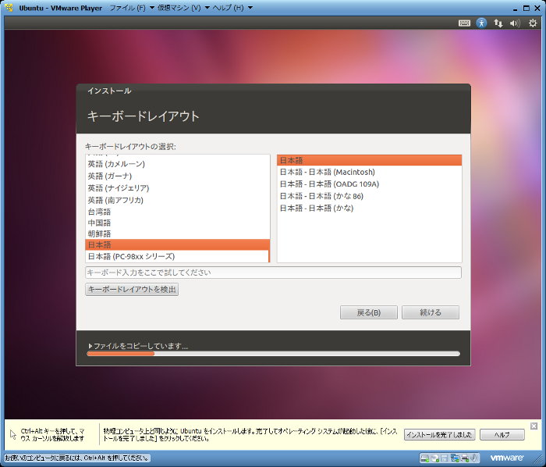This screenshot has height=467, width=546.
Task: Expand the arrow next to ファイル (F)
Action: [x=152, y=8]
